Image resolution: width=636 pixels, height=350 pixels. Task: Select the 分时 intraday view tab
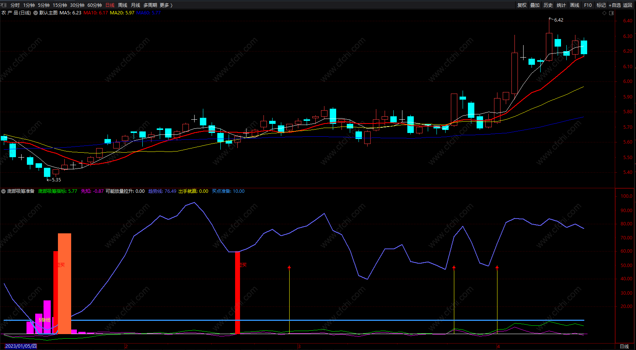[x=15, y=5]
